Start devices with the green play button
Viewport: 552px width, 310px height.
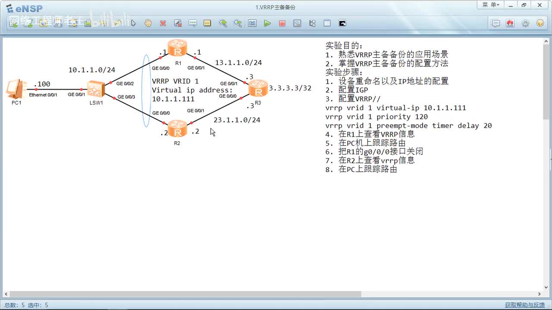267,23
